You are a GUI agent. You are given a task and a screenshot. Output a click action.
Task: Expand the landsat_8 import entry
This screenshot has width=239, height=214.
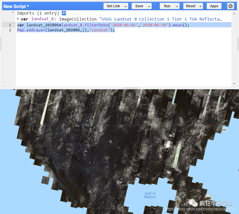(x=18, y=19)
